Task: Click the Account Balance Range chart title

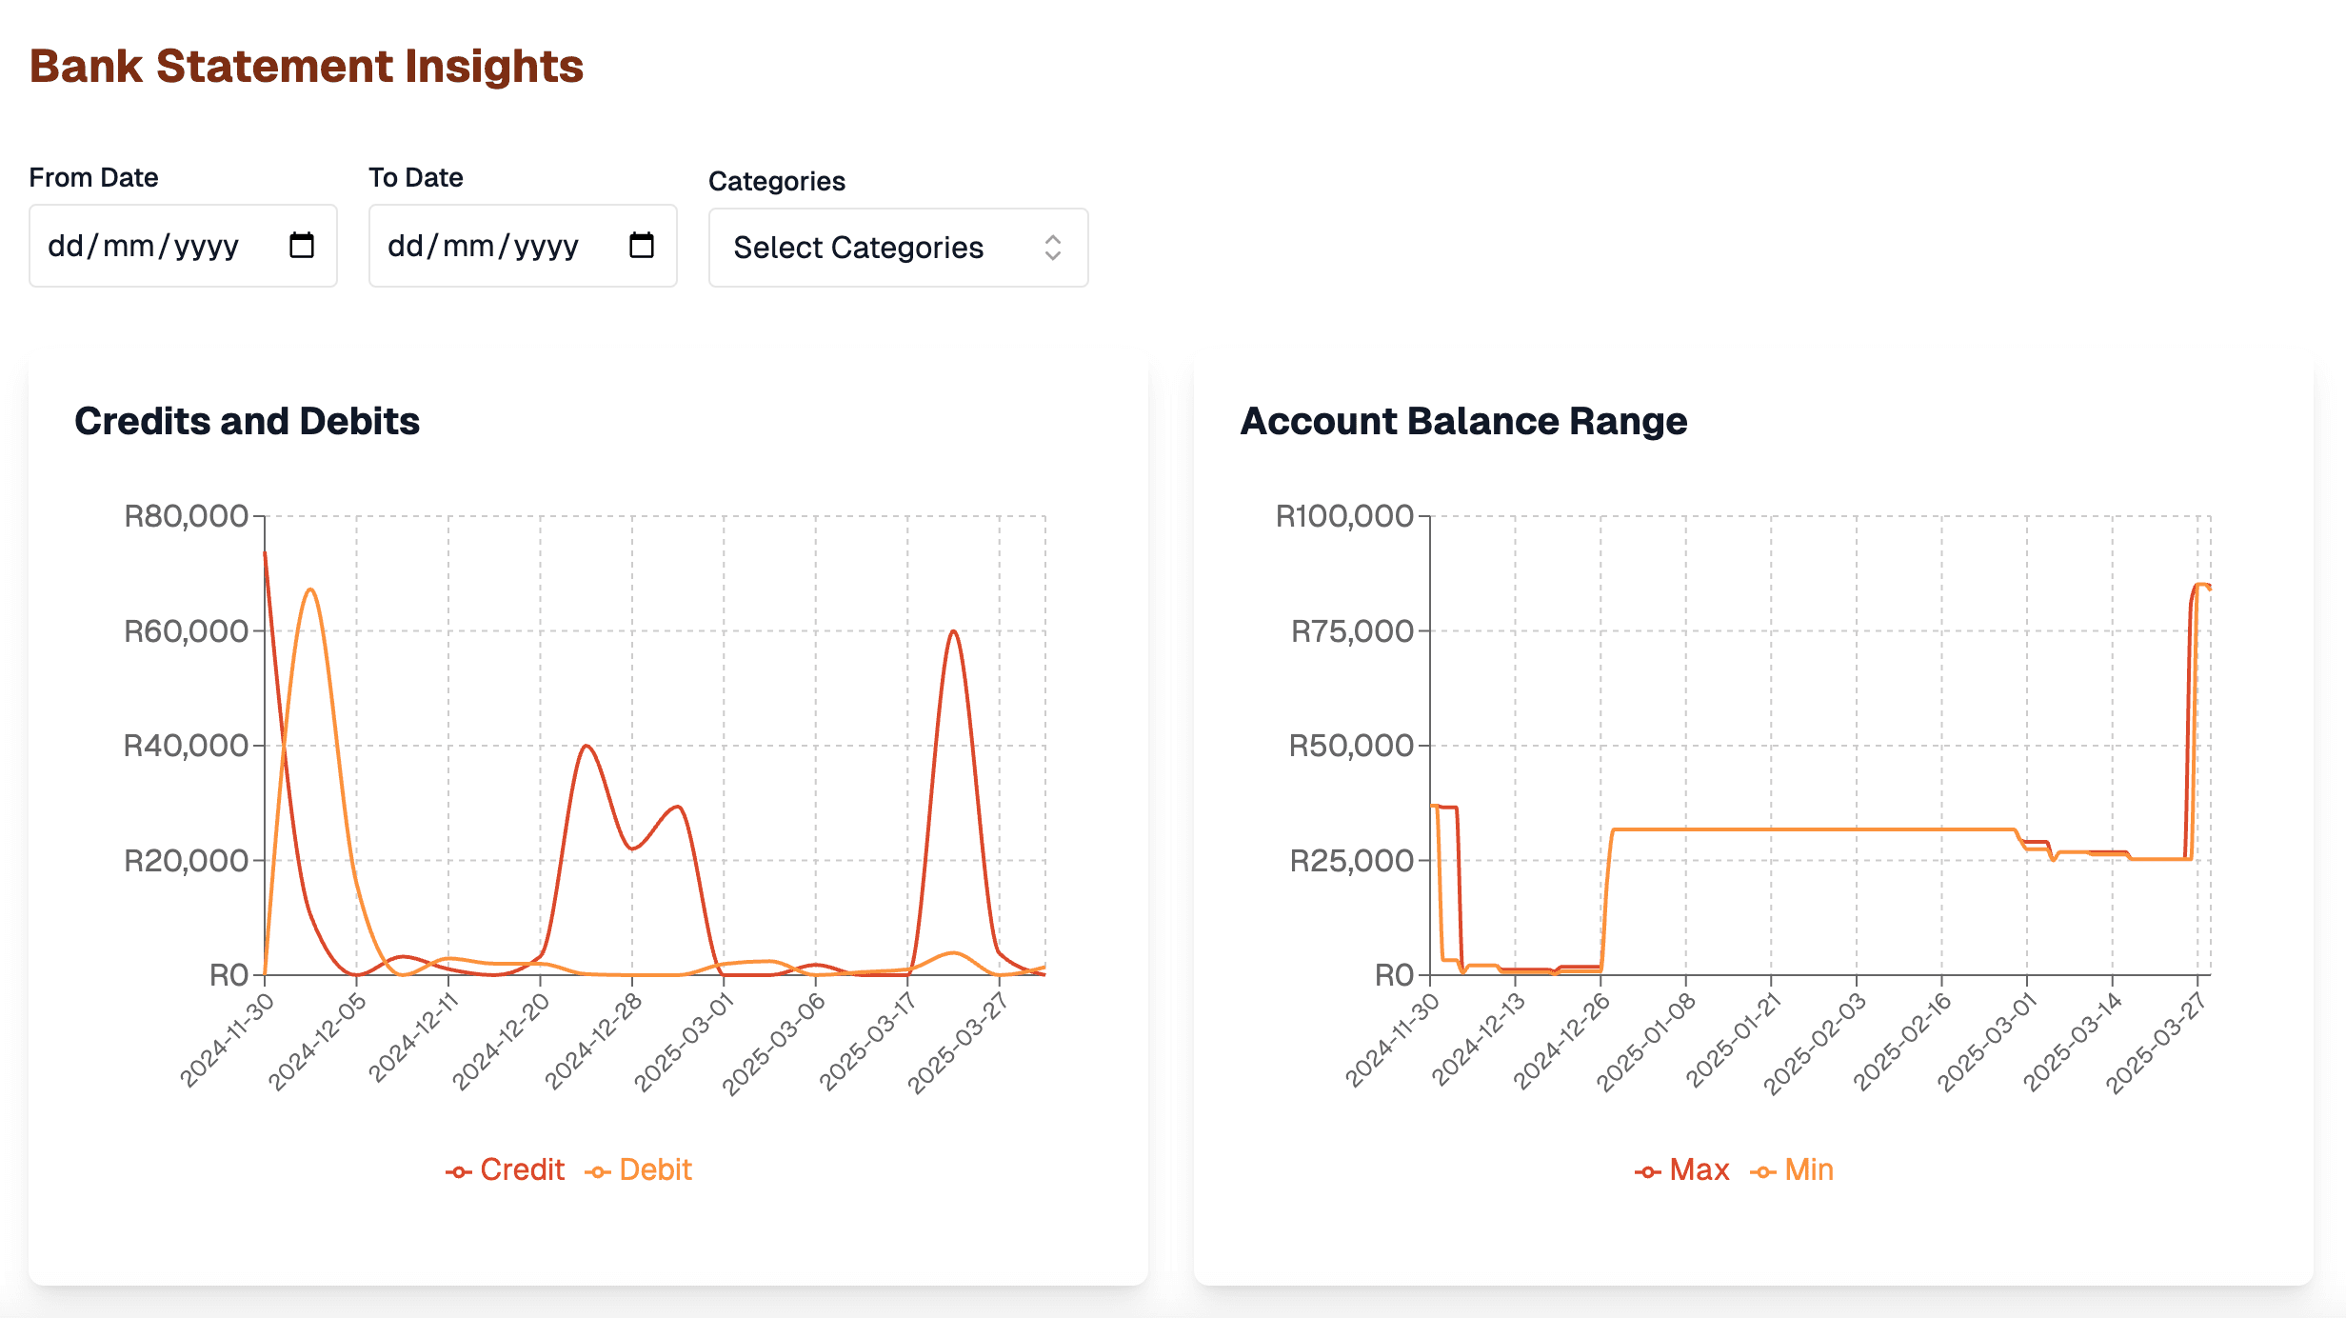Action: [1463, 421]
